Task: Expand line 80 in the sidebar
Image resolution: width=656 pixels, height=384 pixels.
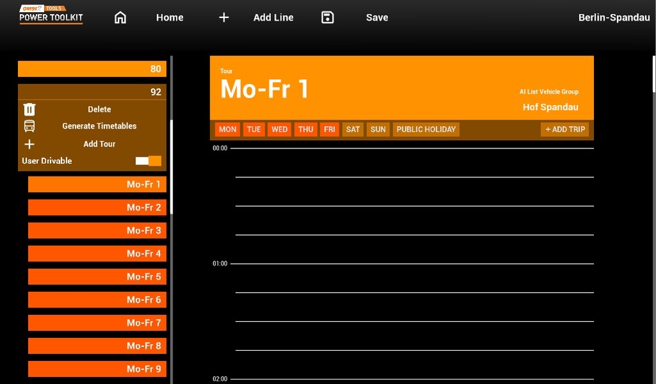Action: [x=92, y=69]
